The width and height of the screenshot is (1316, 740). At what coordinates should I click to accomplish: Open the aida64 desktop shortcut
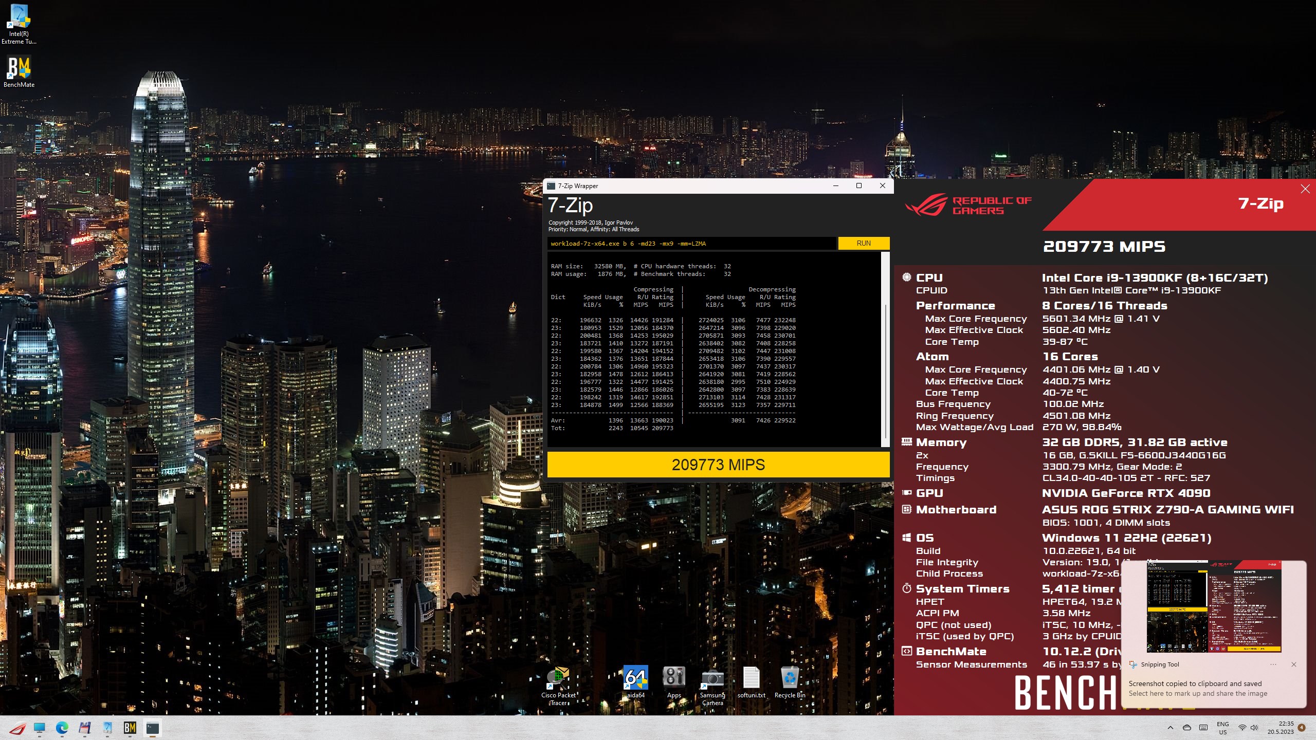coord(635,682)
